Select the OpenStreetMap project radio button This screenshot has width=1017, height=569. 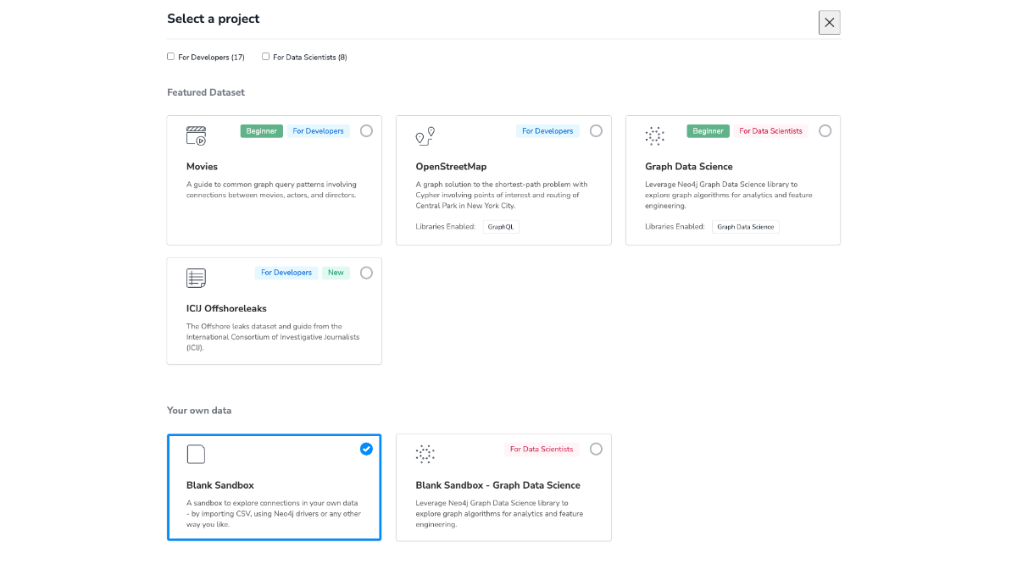(596, 131)
